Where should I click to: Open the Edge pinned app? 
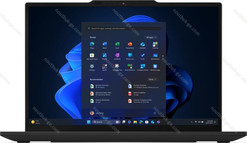click(x=92, y=45)
